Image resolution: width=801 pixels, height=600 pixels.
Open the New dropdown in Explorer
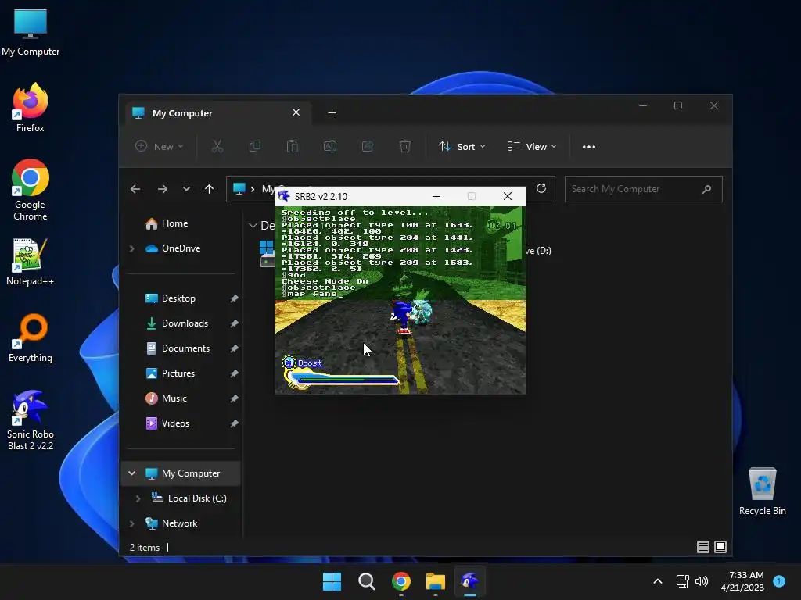coord(159,146)
